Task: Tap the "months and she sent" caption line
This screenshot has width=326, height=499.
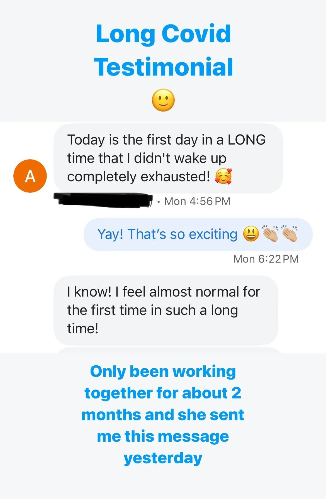Action: point(163,415)
